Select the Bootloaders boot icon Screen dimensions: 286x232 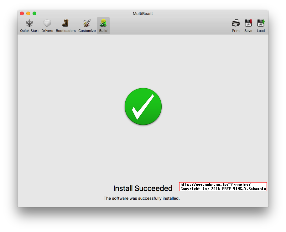[65, 23]
